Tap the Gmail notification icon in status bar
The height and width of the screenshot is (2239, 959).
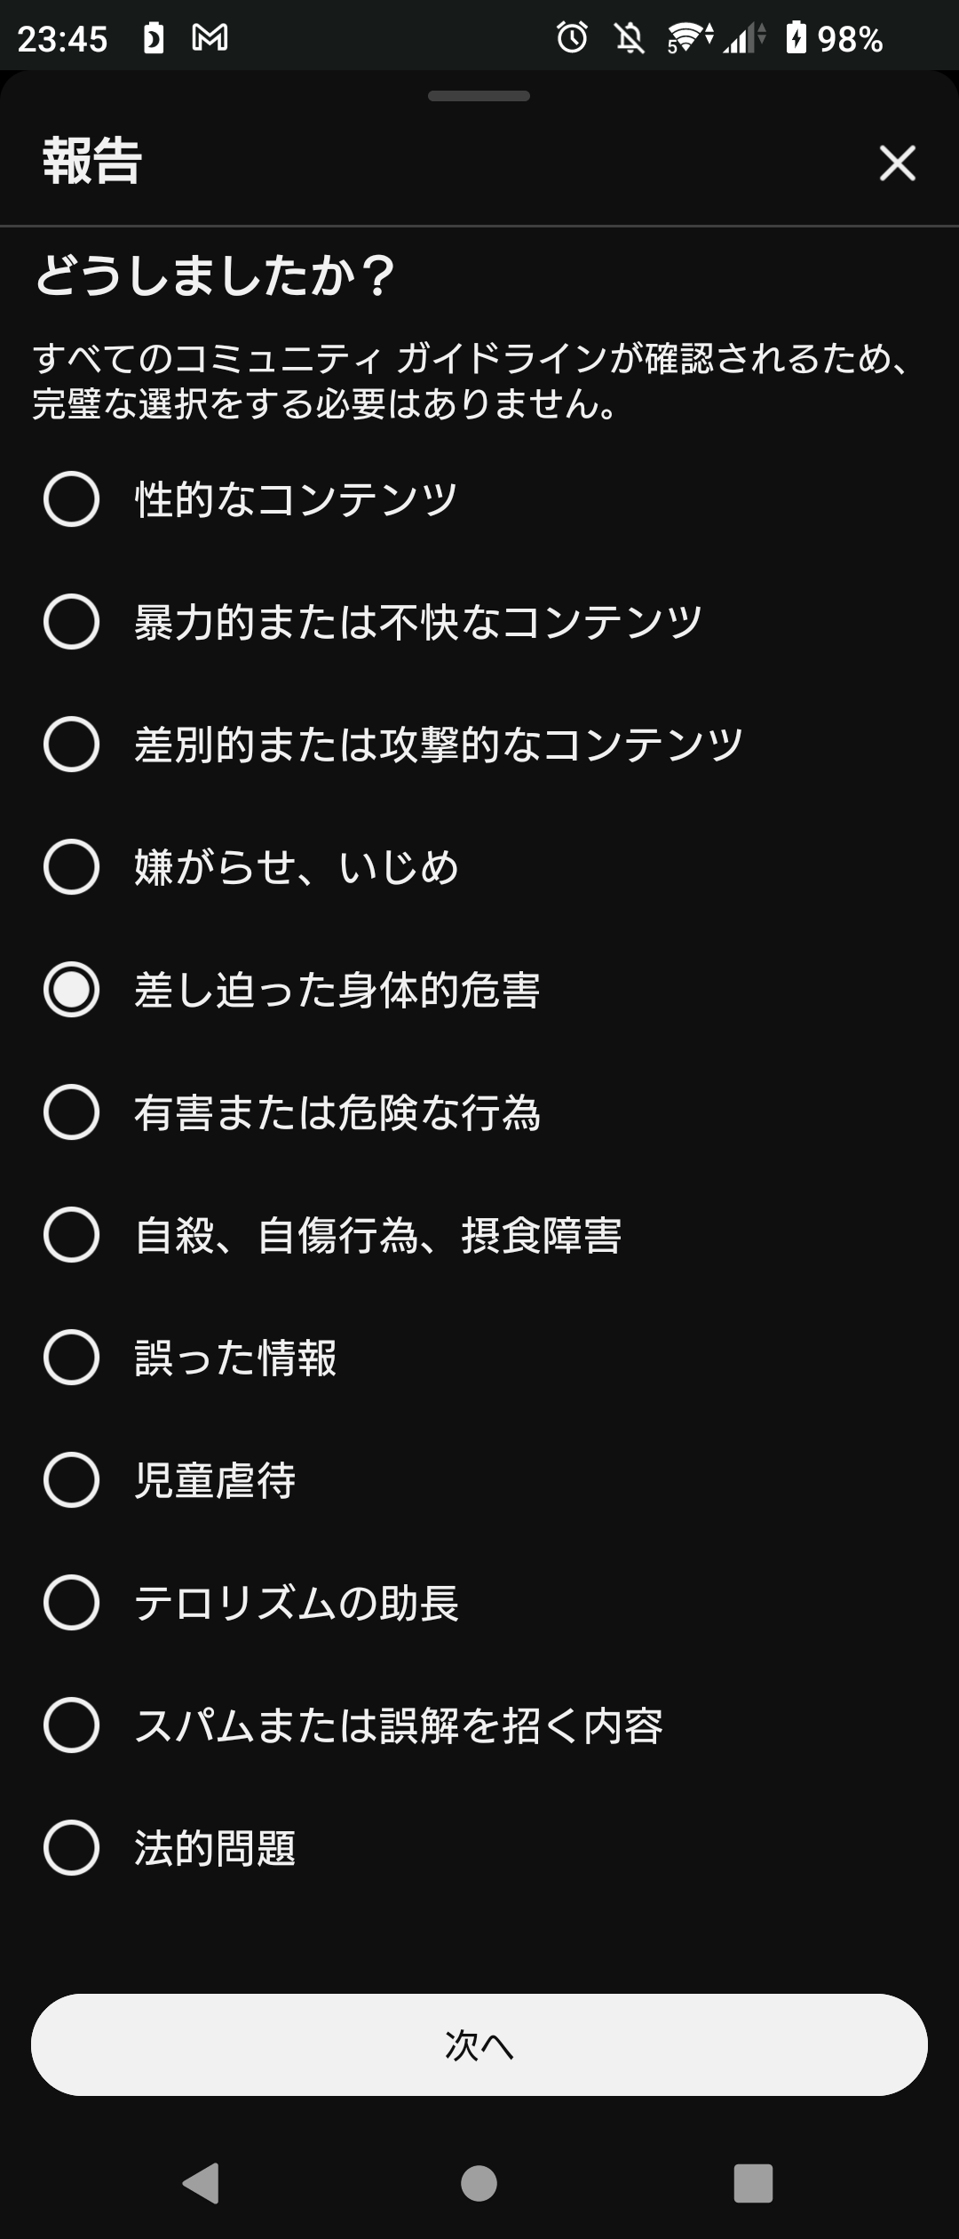[210, 37]
